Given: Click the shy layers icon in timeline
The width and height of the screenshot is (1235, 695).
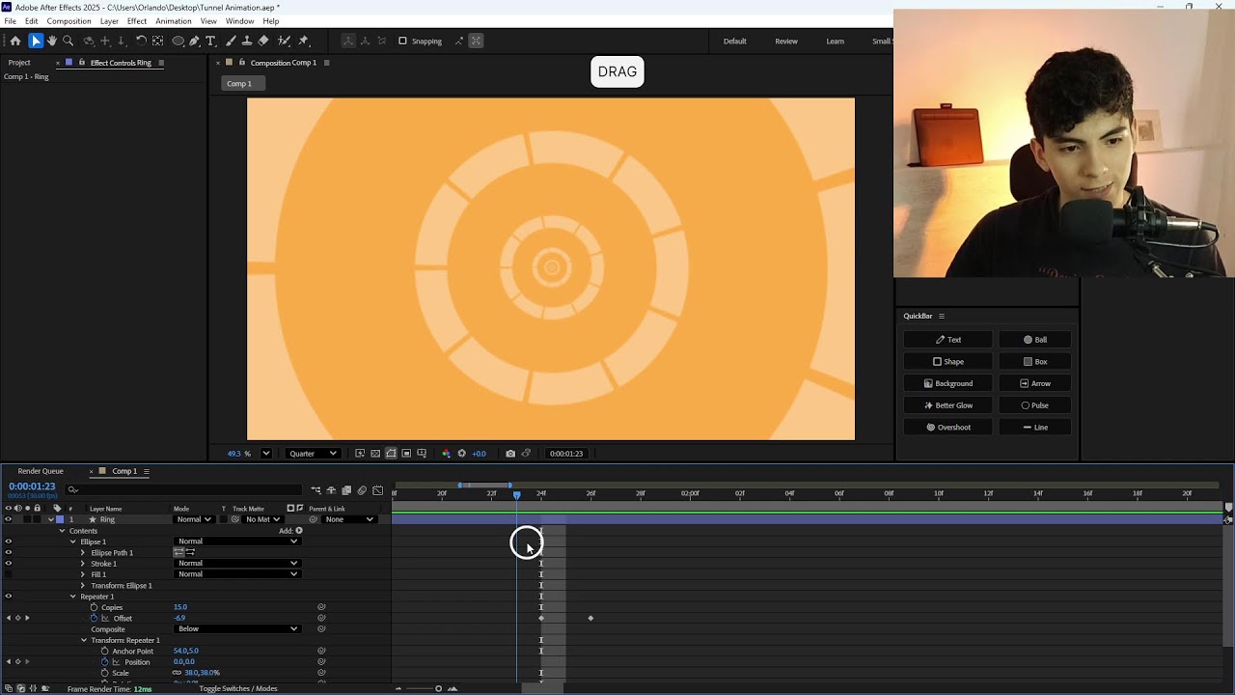Looking at the screenshot, I should pos(331,490).
